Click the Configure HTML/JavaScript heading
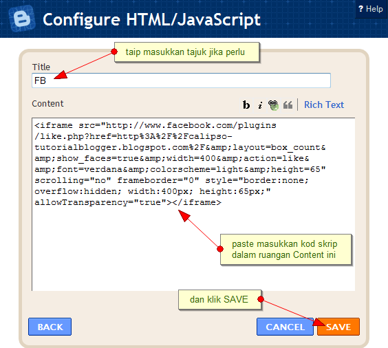The image size is (388, 348). (x=151, y=20)
